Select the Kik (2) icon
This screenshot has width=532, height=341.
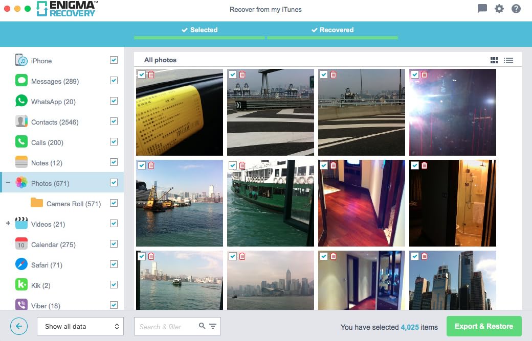(x=21, y=284)
